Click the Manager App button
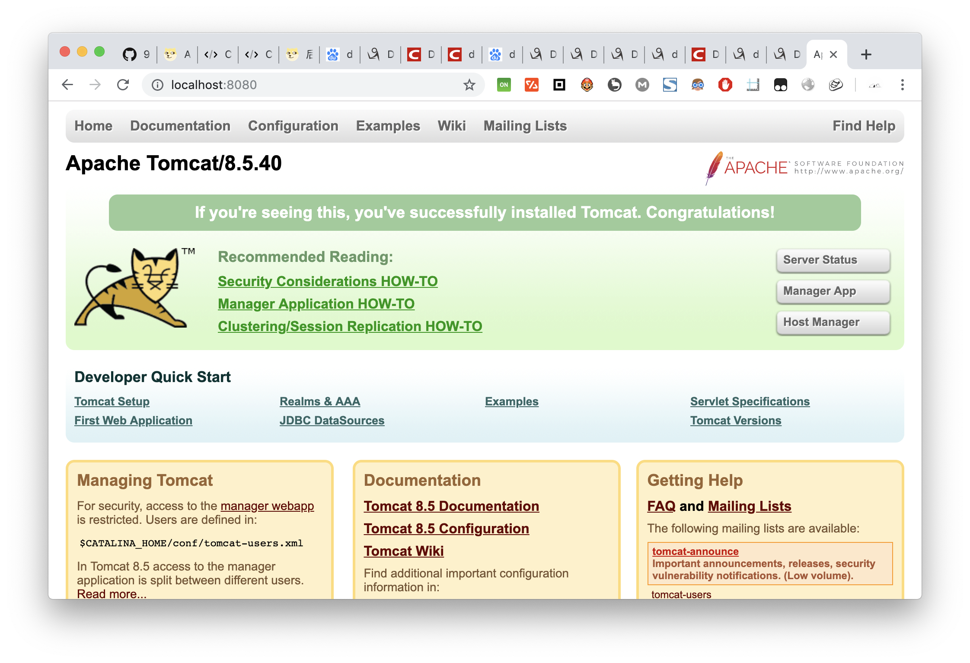The width and height of the screenshot is (970, 663). tap(833, 291)
